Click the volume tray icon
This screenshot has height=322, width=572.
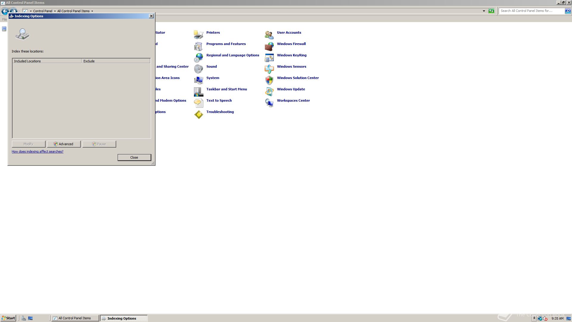click(x=545, y=318)
